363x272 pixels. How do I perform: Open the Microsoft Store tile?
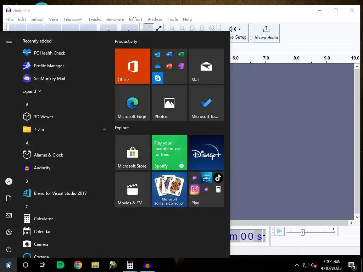pyautogui.click(x=133, y=153)
